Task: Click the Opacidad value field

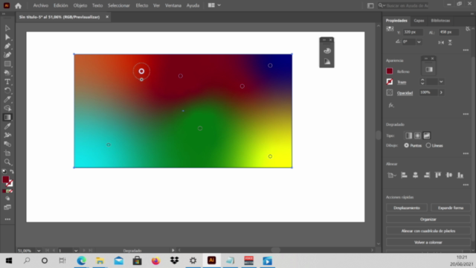Action: click(x=428, y=92)
